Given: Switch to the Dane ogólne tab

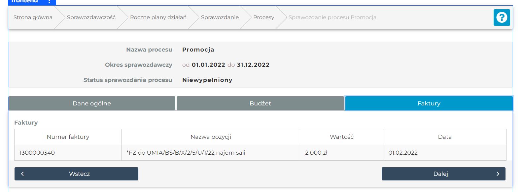Looking at the screenshot, I should point(92,103).
